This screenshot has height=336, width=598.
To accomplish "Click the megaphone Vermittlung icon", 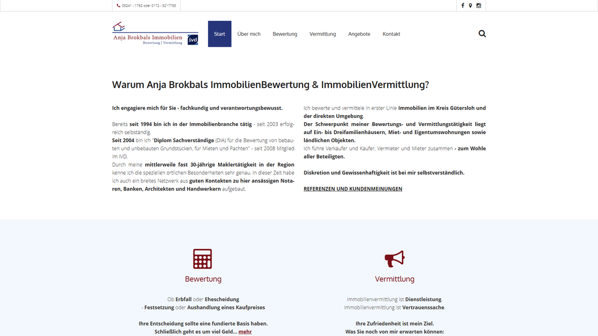I will (395, 259).
